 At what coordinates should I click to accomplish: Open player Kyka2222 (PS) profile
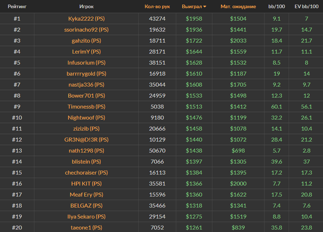tap(86, 18)
